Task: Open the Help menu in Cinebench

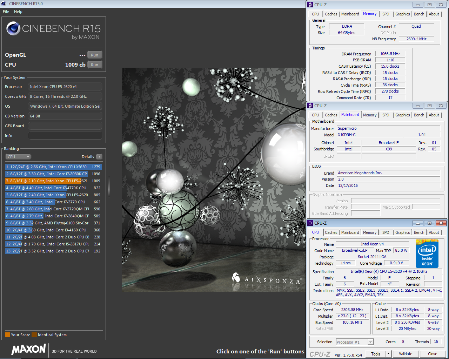Action: coord(18,12)
